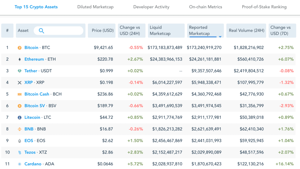Click Bitcoin SV 24H change -0.66%

[x=136, y=106]
